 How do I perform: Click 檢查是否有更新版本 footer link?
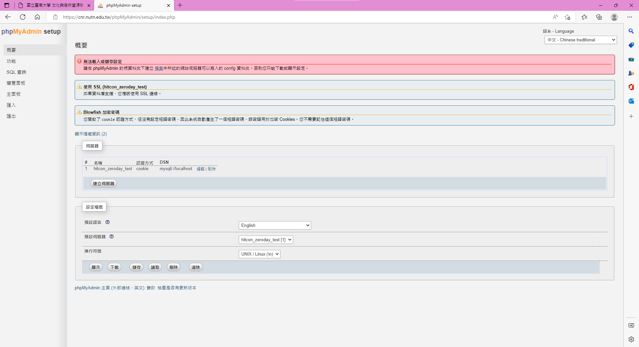point(177,288)
